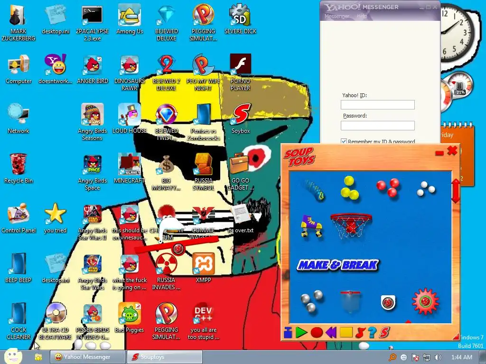The height and width of the screenshot is (364, 486).
Task: Select the Network desktop icon
Action: 19,119
